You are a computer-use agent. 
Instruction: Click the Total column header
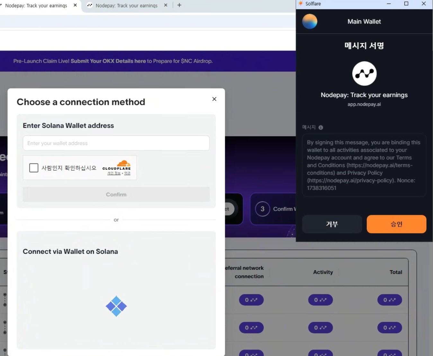point(396,272)
